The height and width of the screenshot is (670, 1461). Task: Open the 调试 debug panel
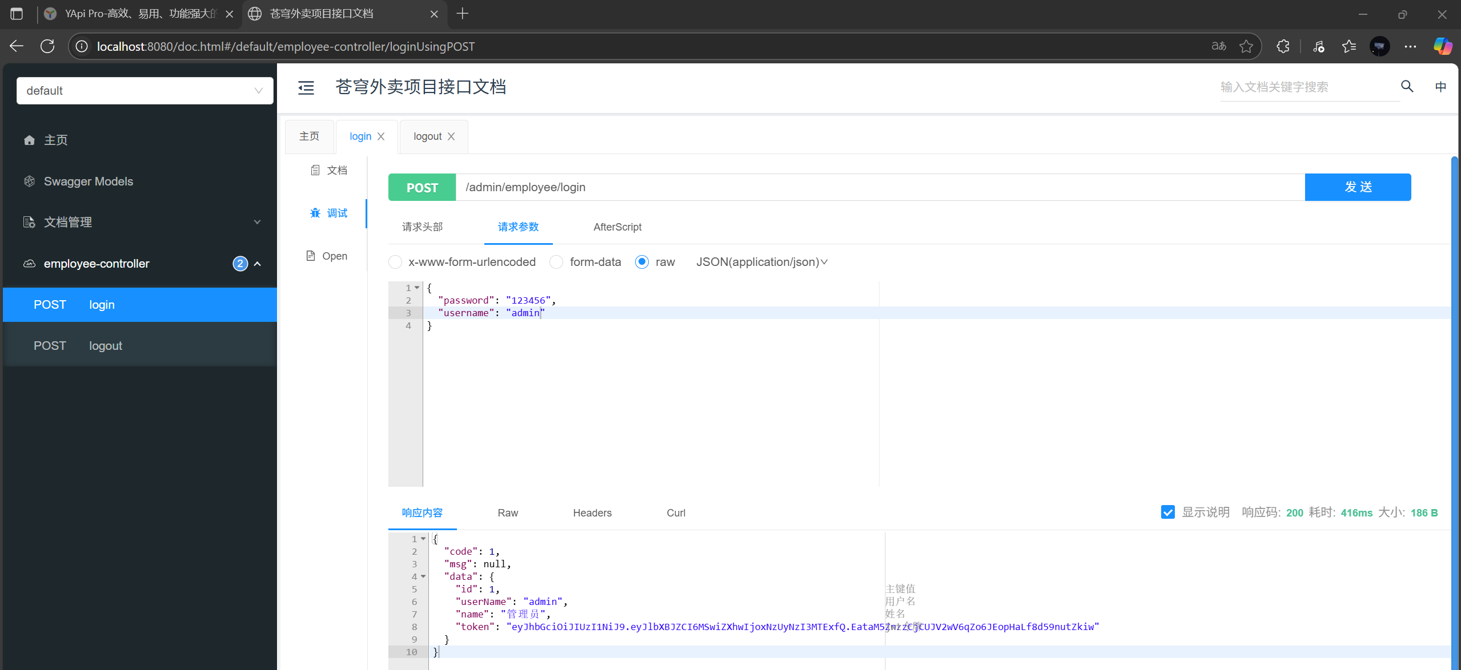(x=329, y=213)
